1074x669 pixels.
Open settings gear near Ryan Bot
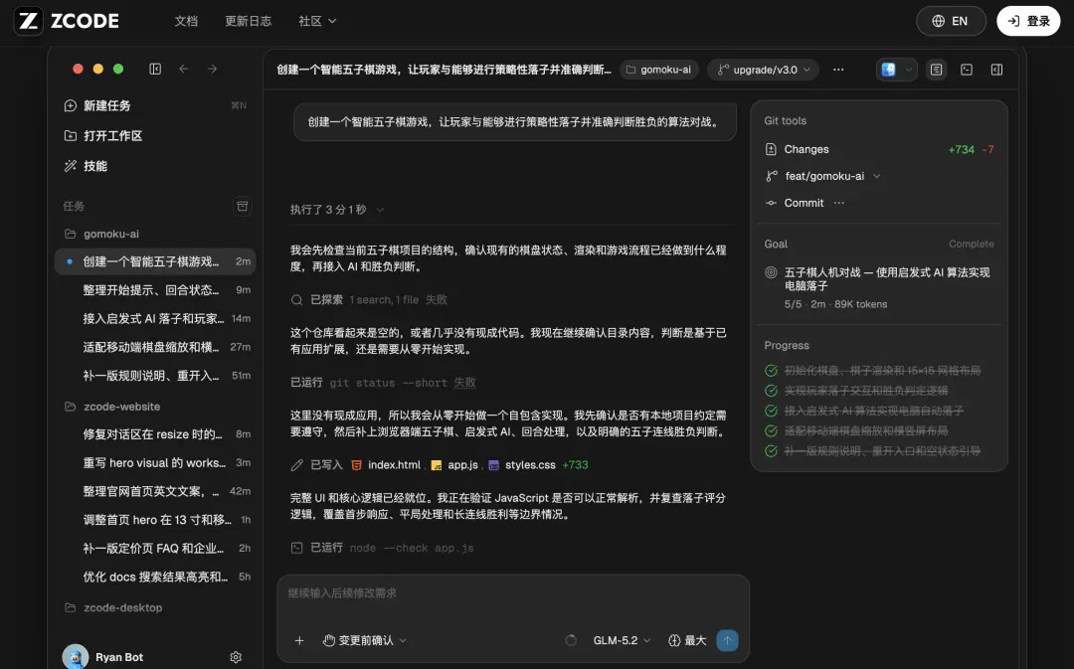(236, 657)
